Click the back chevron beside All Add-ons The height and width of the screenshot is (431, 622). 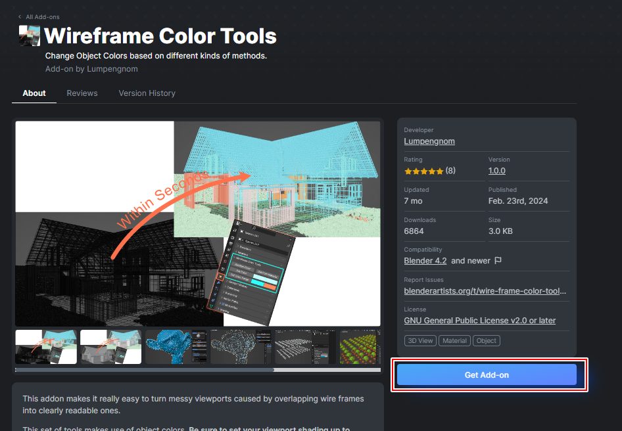coord(20,16)
